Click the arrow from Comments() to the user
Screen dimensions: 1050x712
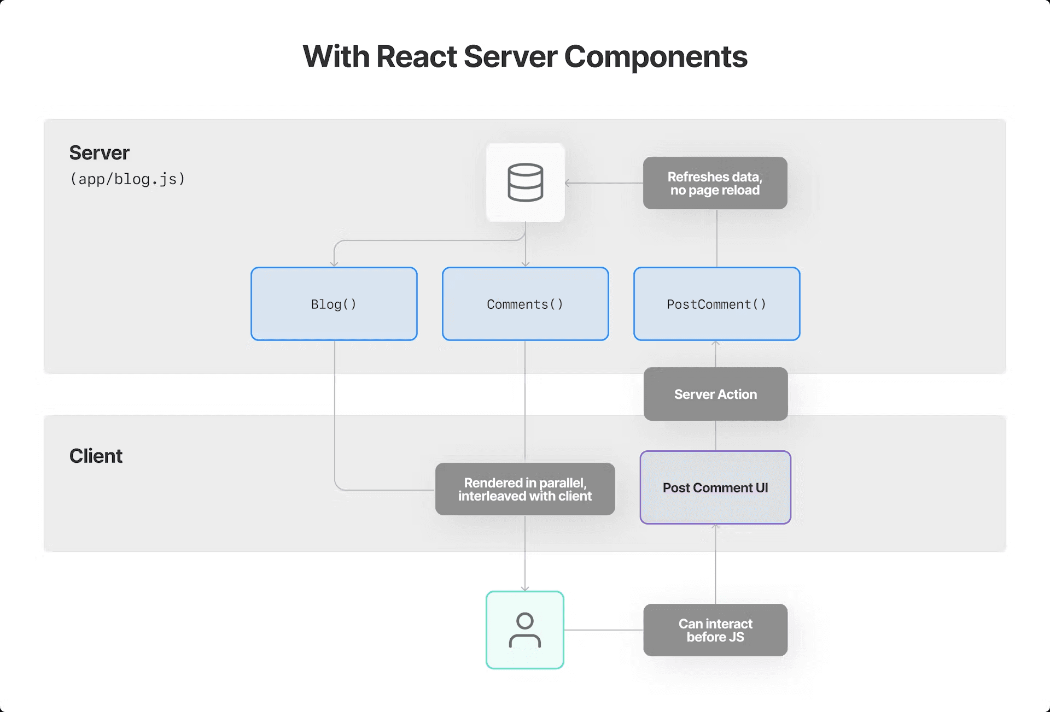525,557
